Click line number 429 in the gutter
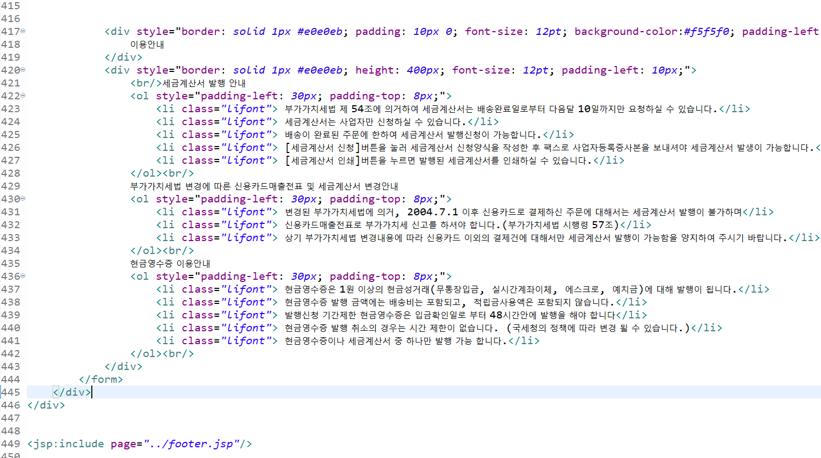The width and height of the screenshot is (821, 458). (x=11, y=186)
